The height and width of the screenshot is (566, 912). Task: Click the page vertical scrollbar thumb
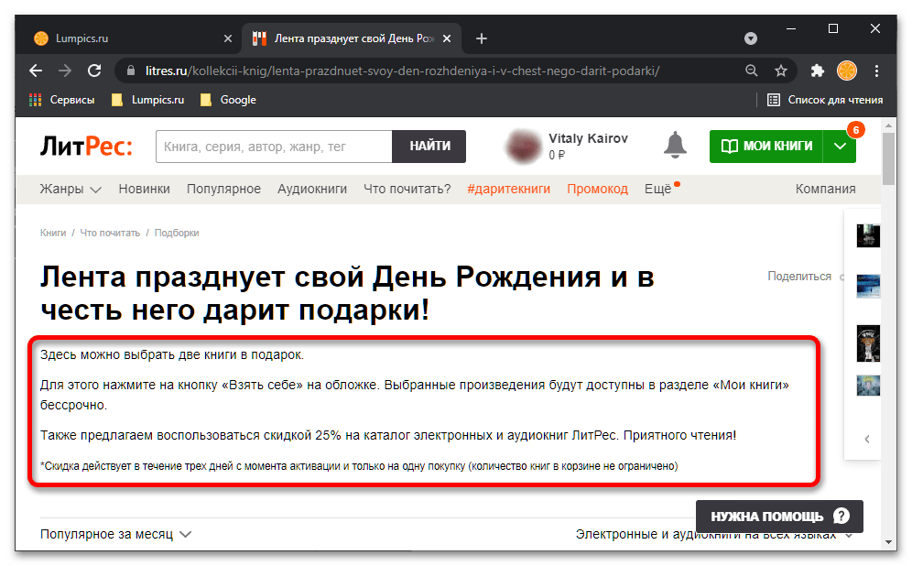(x=888, y=158)
